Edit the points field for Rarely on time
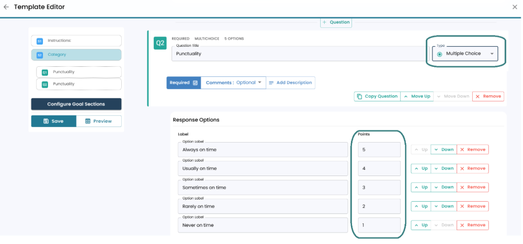523x244 pixels. 379,207
